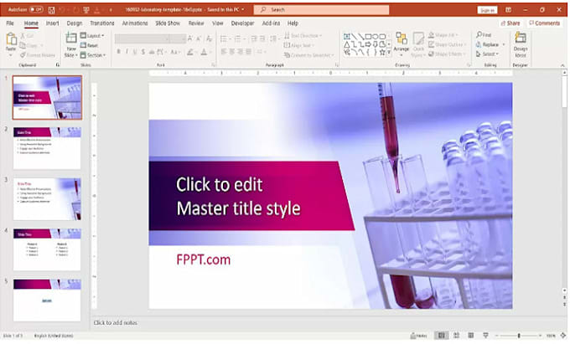
Task: Open the Layout dropdown
Action: coord(92,35)
